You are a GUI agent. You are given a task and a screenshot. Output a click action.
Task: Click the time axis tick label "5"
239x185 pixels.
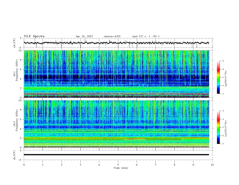pyautogui.click(x=118, y=165)
